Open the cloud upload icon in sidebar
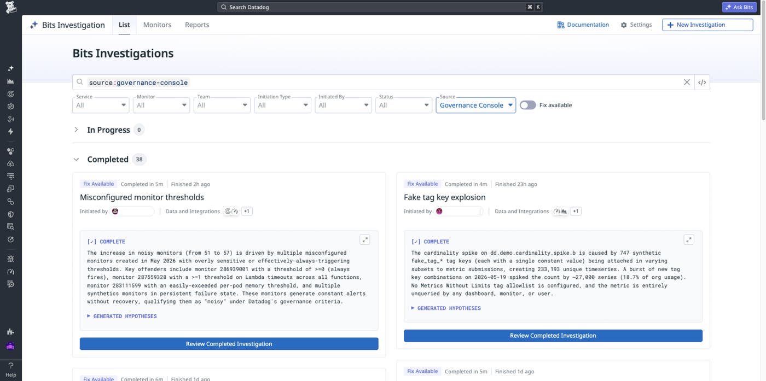Viewport: 766px width, 381px height. 10,163
